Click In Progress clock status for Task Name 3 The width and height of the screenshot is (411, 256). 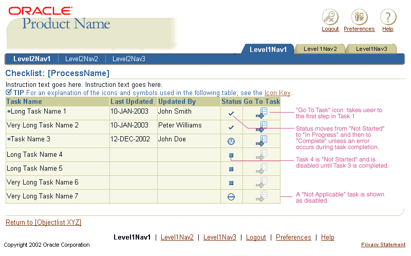click(x=231, y=141)
